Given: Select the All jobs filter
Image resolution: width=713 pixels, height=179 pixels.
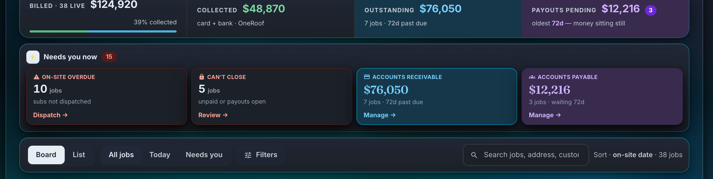Looking at the screenshot, I should [x=121, y=155].
